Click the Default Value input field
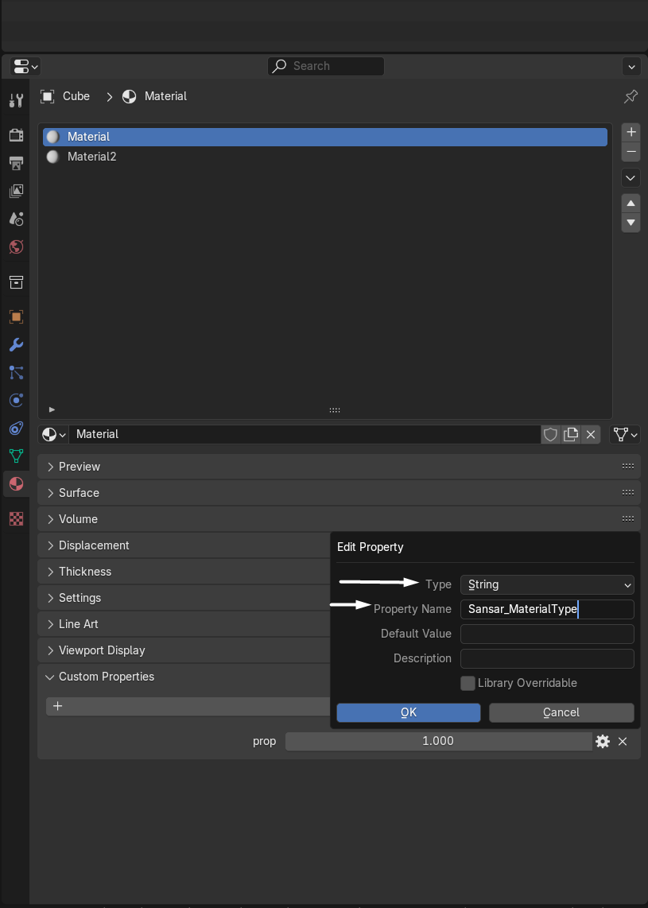The width and height of the screenshot is (648, 908). pos(547,634)
